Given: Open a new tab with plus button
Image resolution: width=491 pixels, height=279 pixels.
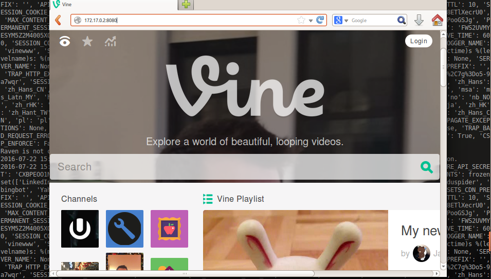Looking at the screenshot, I should (x=186, y=5).
